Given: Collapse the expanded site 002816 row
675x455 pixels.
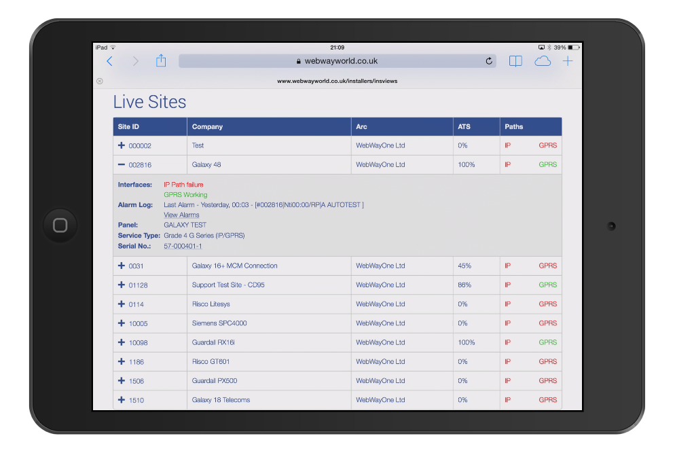Looking at the screenshot, I should click(x=122, y=164).
